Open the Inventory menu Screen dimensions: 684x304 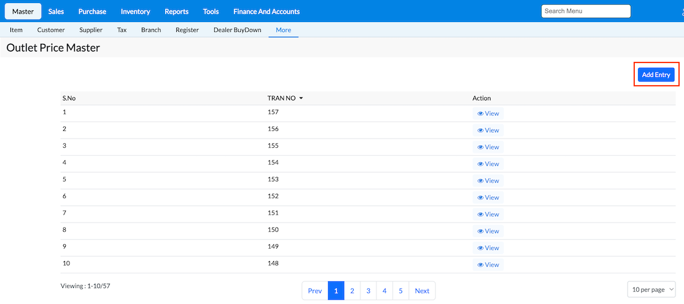(x=135, y=12)
